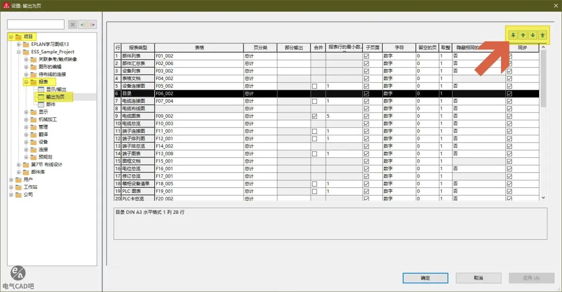Select the 显示/输出 item label in tree
The image size is (562, 292).
click(56, 89)
